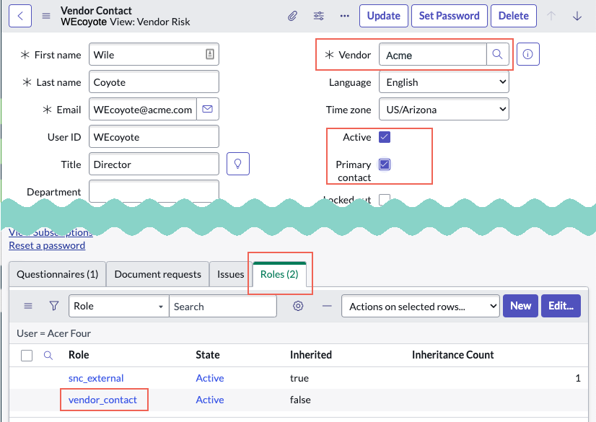
Task: Look up Vendor using magnifier icon
Action: pos(498,54)
